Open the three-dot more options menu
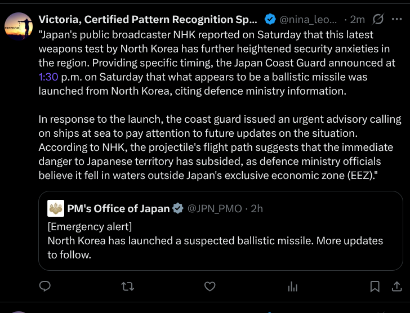 (396, 20)
